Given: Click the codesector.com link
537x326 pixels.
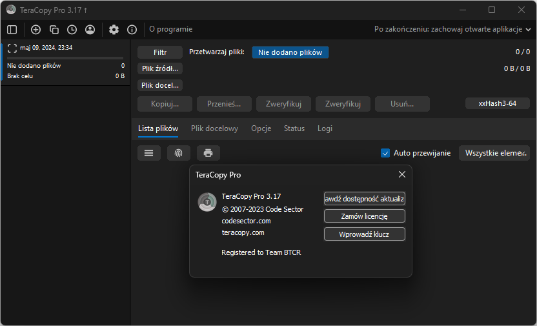Looking at the screenshot, I should pyautogui.click(x=246, y=221).
